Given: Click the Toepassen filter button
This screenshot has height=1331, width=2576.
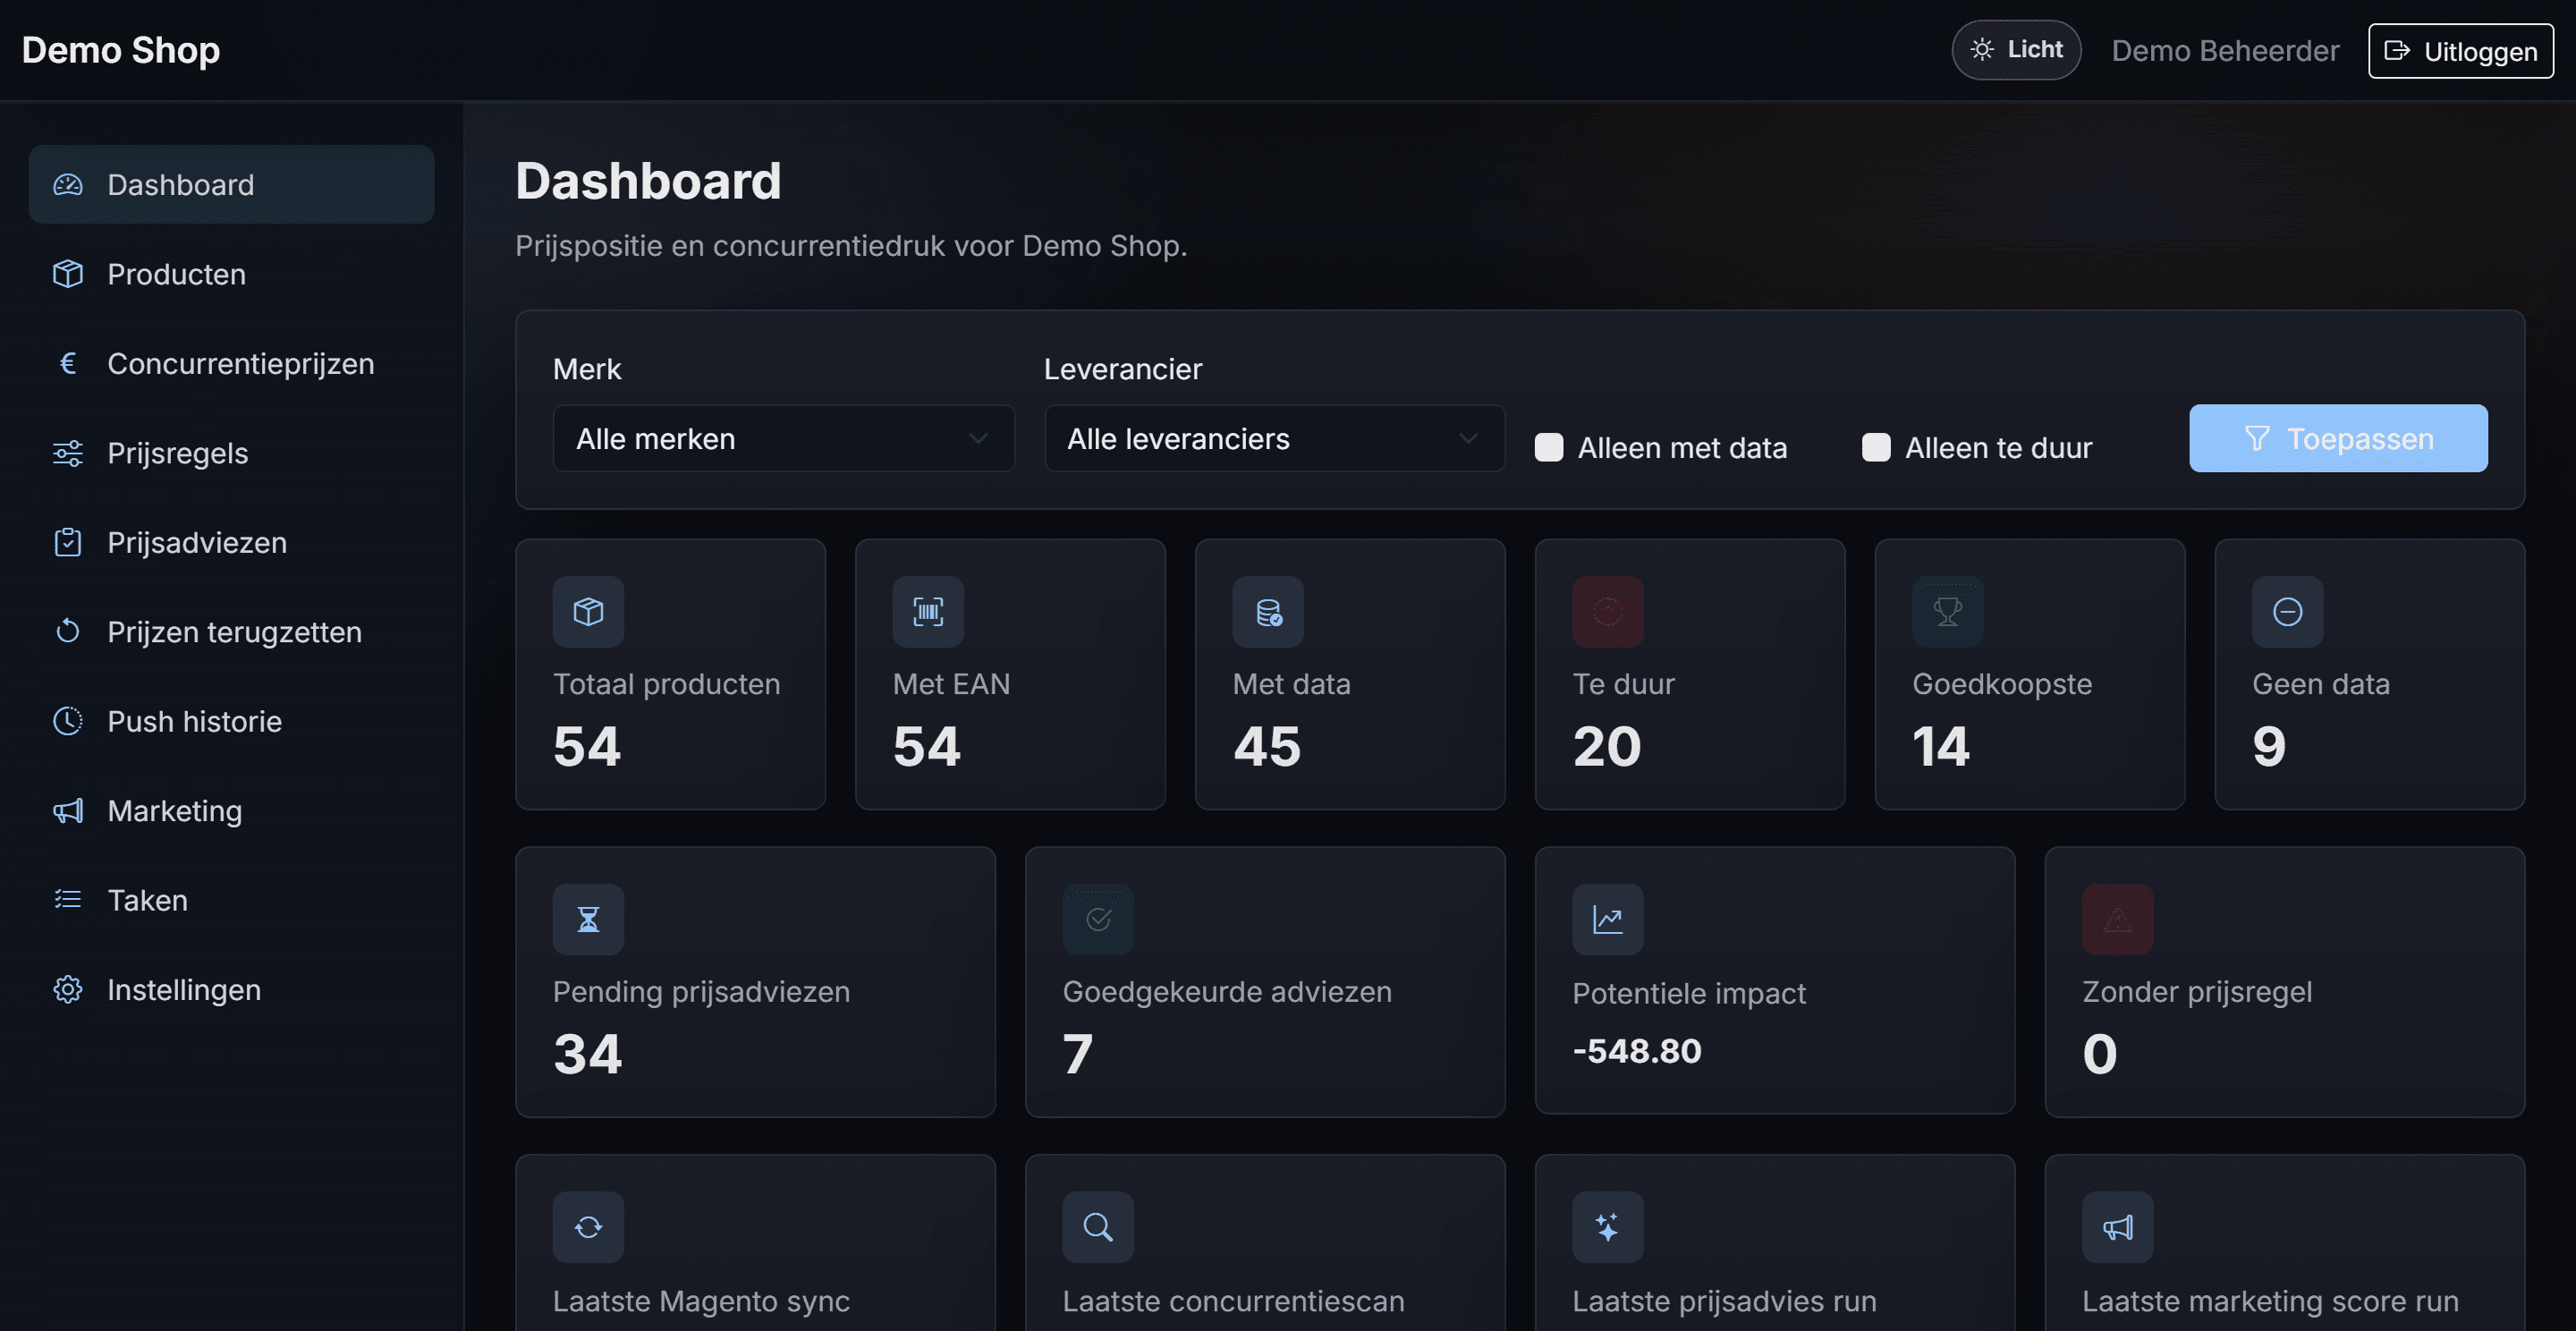Looking at the screenshot, I should point(2338,438).
